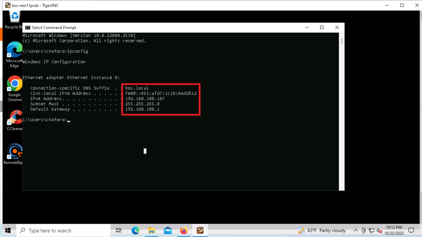Click the TigerVNC app icon in title bar

click(8, 5)
